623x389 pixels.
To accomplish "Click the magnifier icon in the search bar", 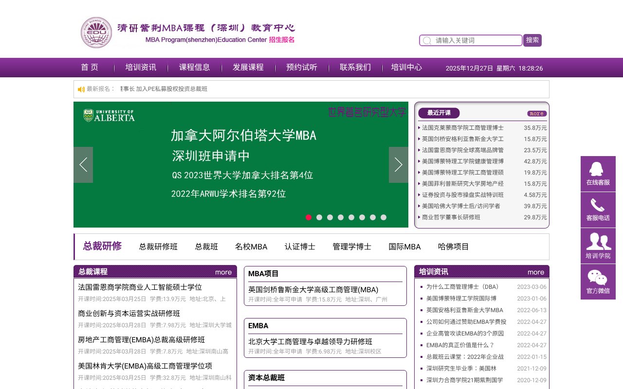I will pos(427,40).
